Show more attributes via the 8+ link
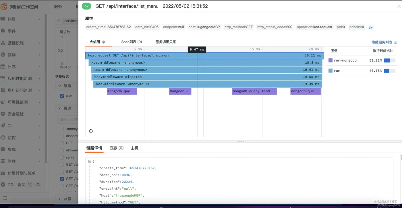402x208 pixels. coord(370,27)
